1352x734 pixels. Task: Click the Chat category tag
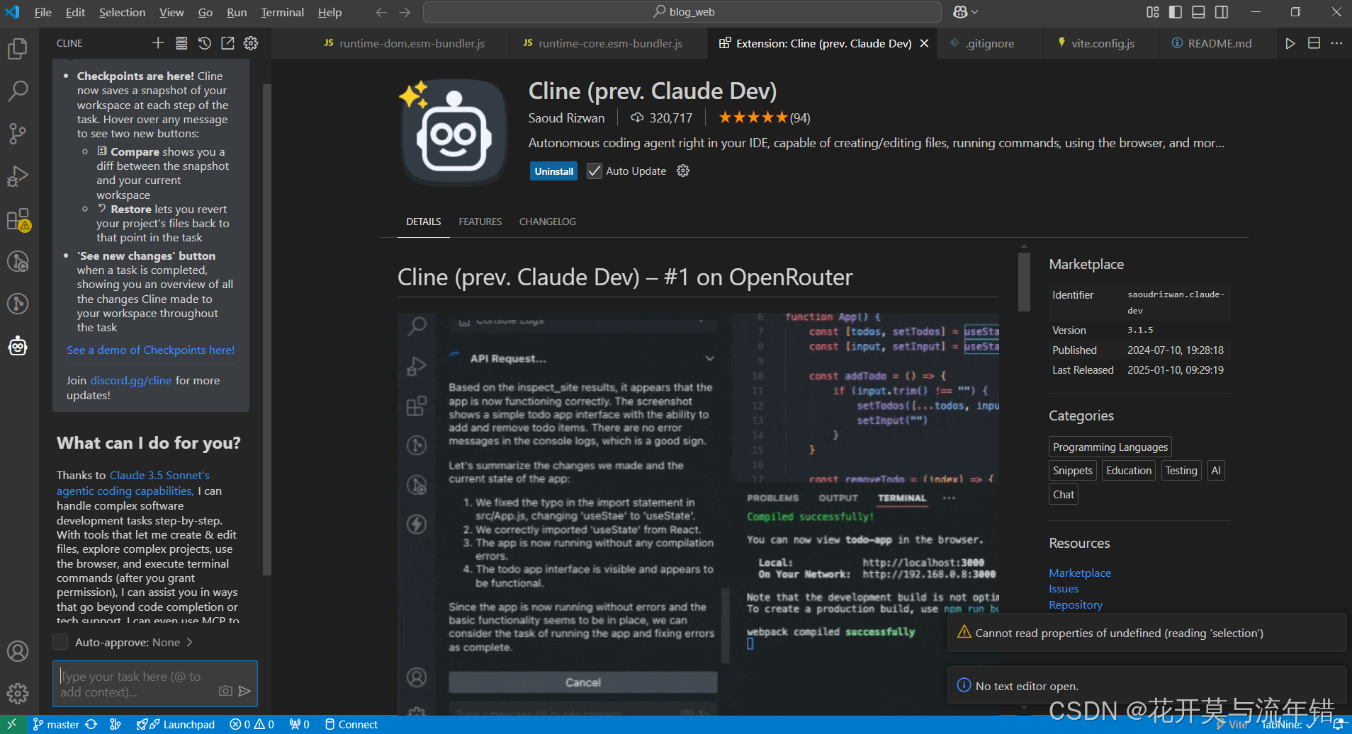(1063, 494)
